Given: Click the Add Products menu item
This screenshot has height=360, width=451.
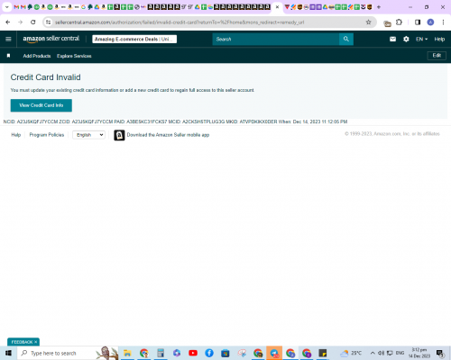Looking at the screenshot, I should point(37,56).
